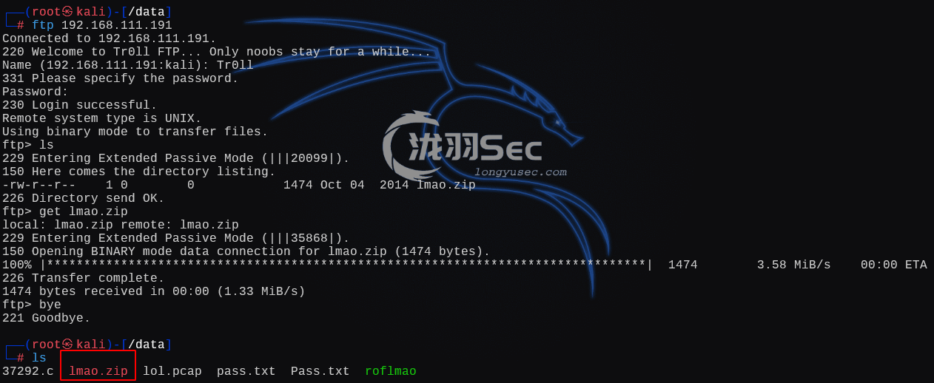Screen dimensions: 934x383
Task: Click the skull icon in bottom prompt
Action: pos(67,345)
